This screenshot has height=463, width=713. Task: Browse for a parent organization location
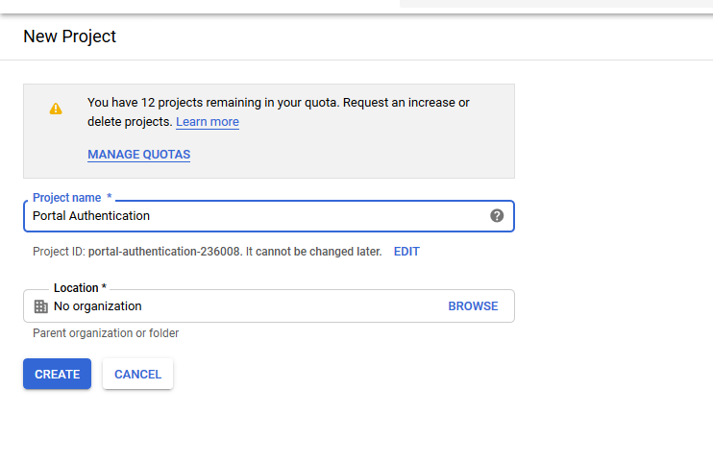473,306
